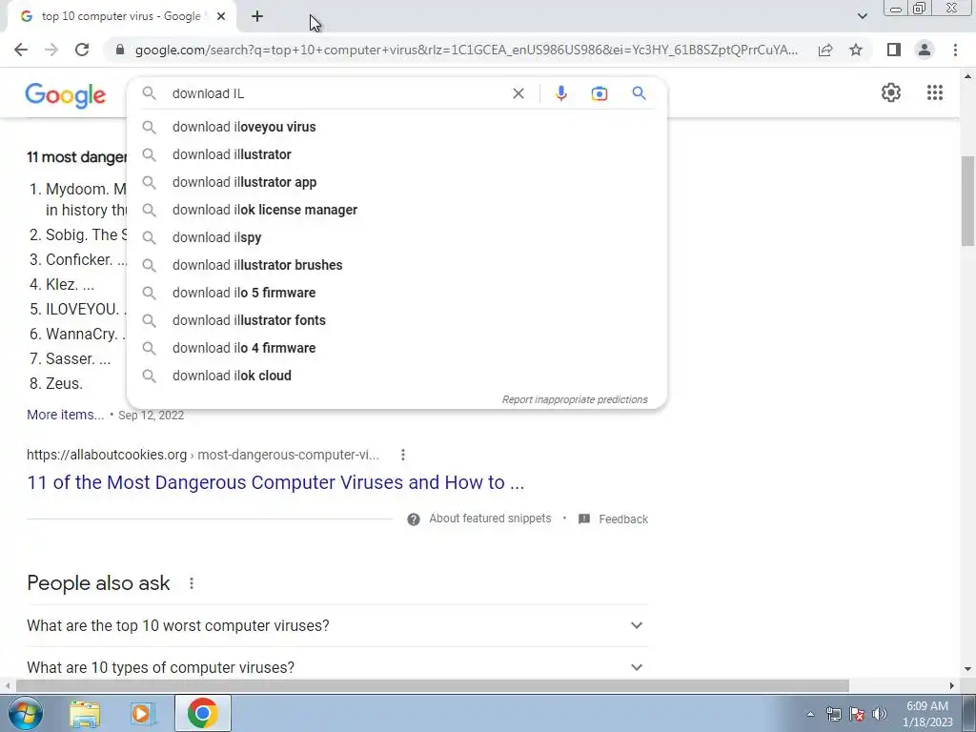Expand 'What are 10 types of computer viruses?'
This screenshot has height=732, width=976.
(x=336, y=667)
